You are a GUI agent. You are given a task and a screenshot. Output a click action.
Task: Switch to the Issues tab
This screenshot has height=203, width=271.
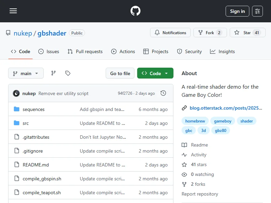(49, 51)
